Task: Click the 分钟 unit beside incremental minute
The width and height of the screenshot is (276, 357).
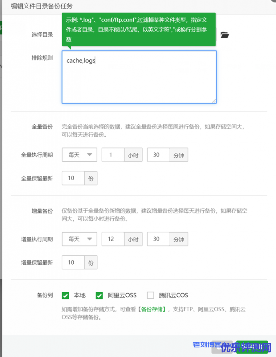Action: point(179,239)
